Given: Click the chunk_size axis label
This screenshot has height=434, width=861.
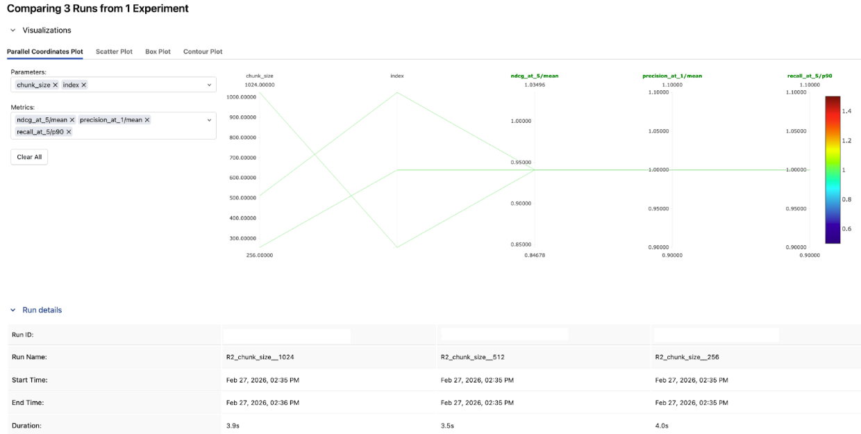Looking at the screenshot, I should (x=259, y=76).
